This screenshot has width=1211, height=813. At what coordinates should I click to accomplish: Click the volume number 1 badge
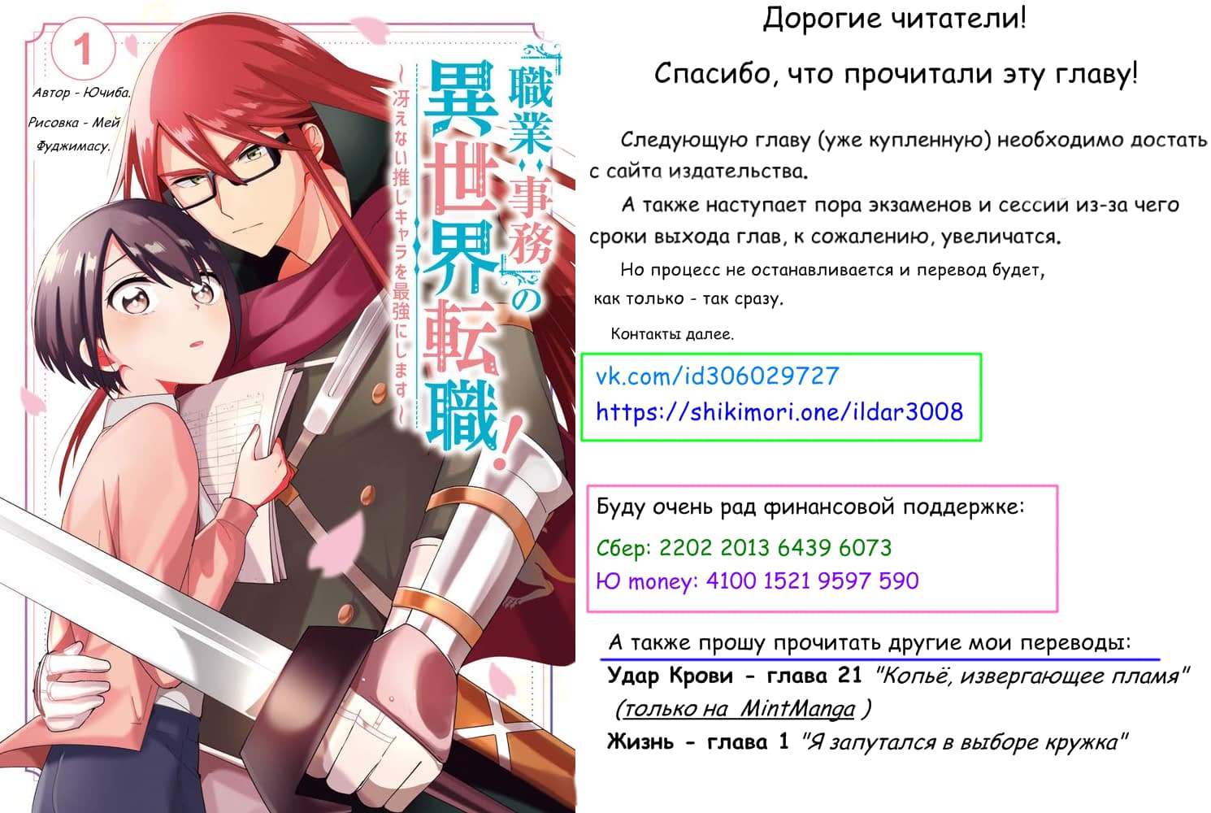click(x=84, y=49)
